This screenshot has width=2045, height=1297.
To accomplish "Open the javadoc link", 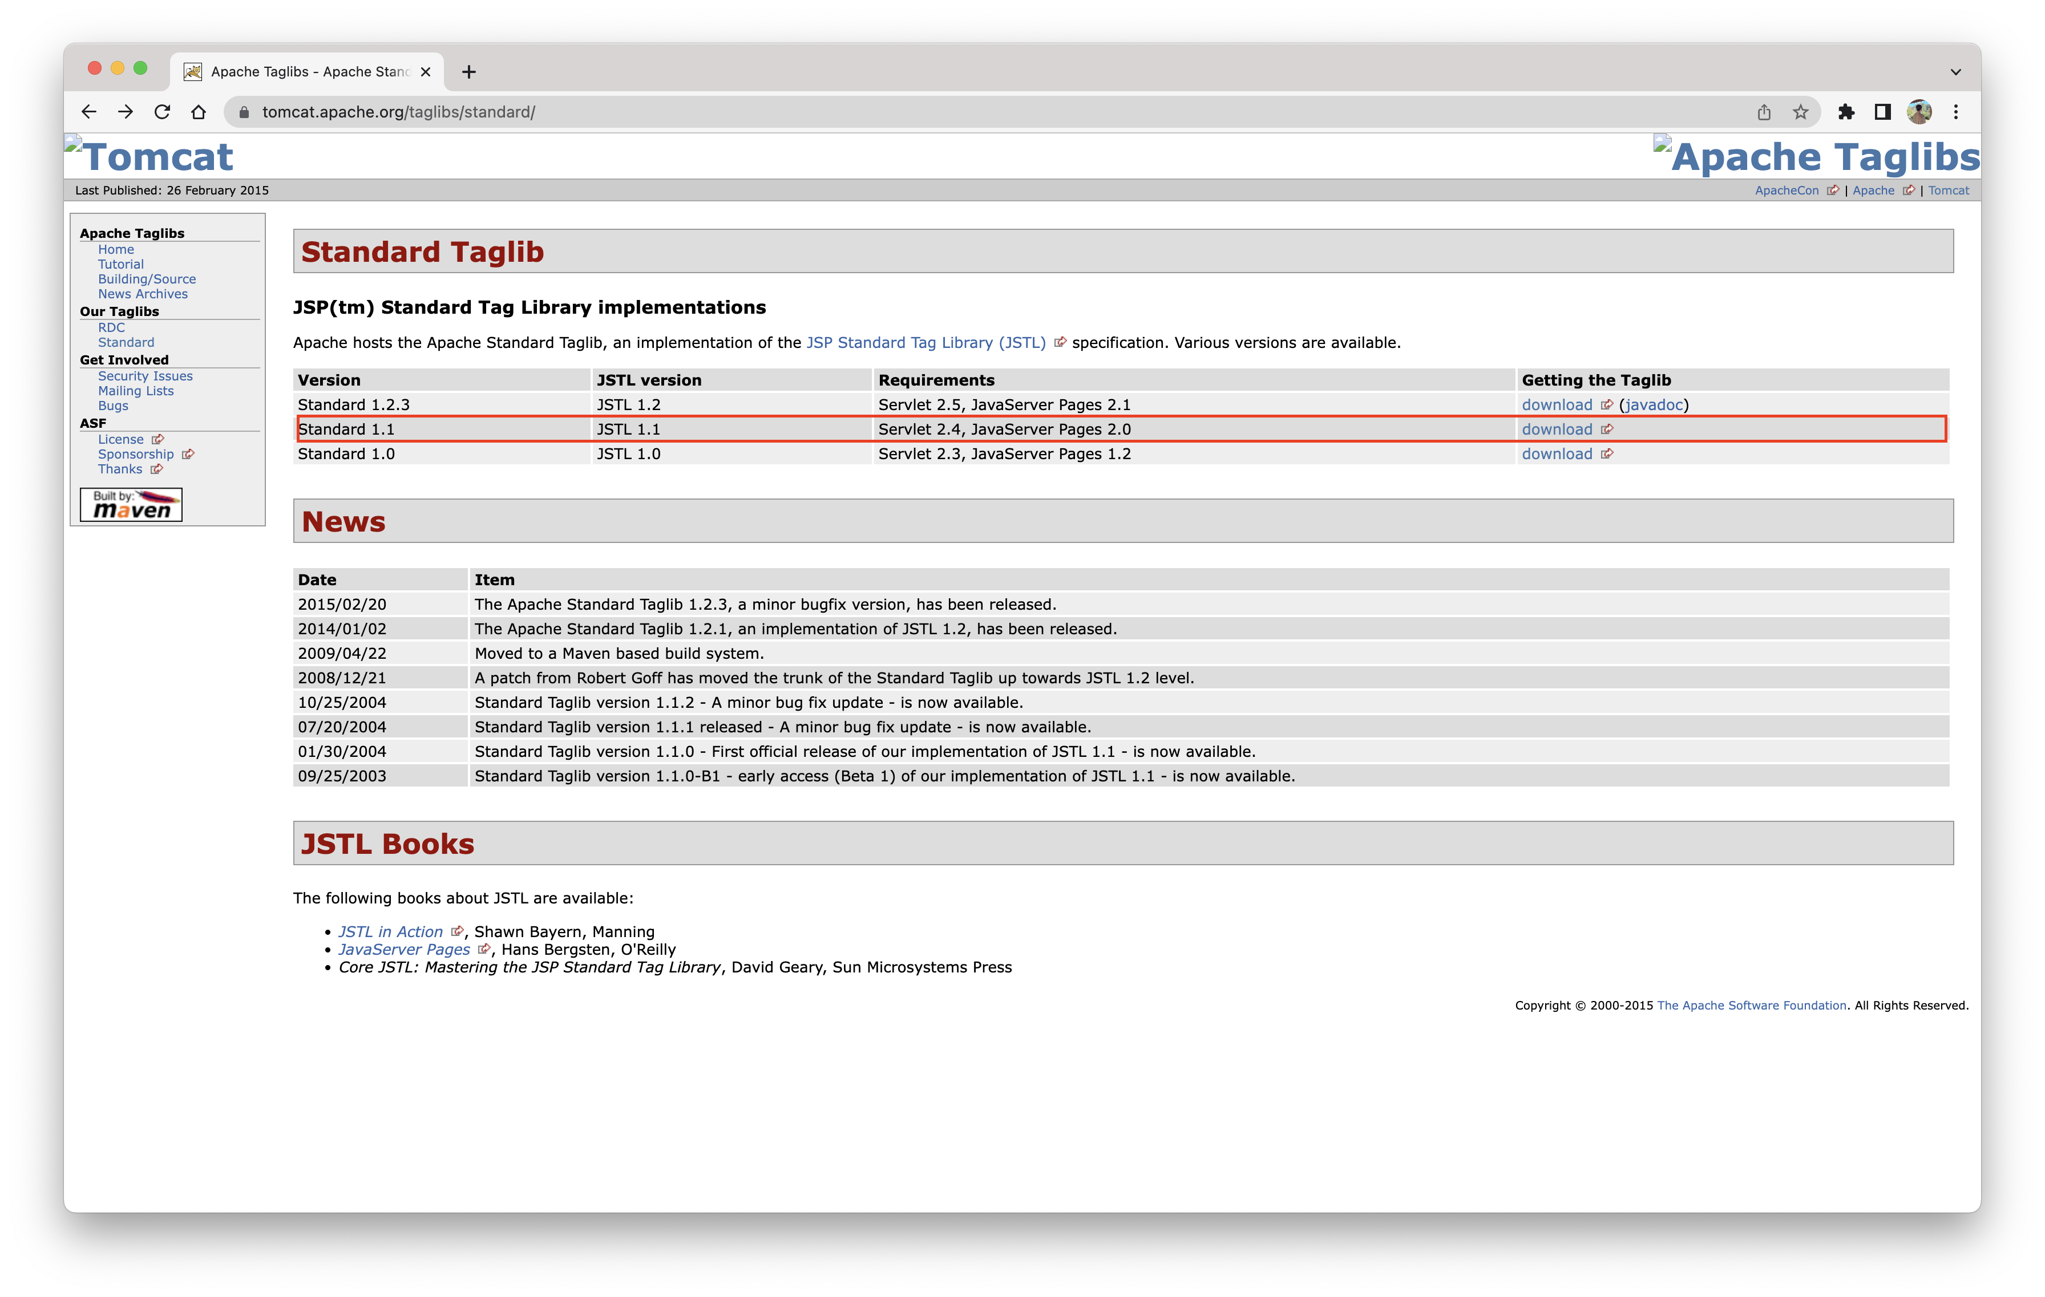I will coord(1654,405).
